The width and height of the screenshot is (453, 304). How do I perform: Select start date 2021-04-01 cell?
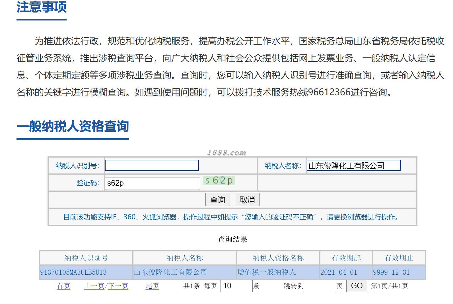pyautogui.click(x=346, y=272)
